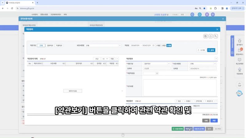Collapse the Quick Menu side tab
246x138 pixels.
click(x=232, y=53)
